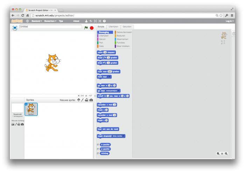The image size is (245, 173).
Task: Take new sprite photo with camera
Action: pos(91,100)
